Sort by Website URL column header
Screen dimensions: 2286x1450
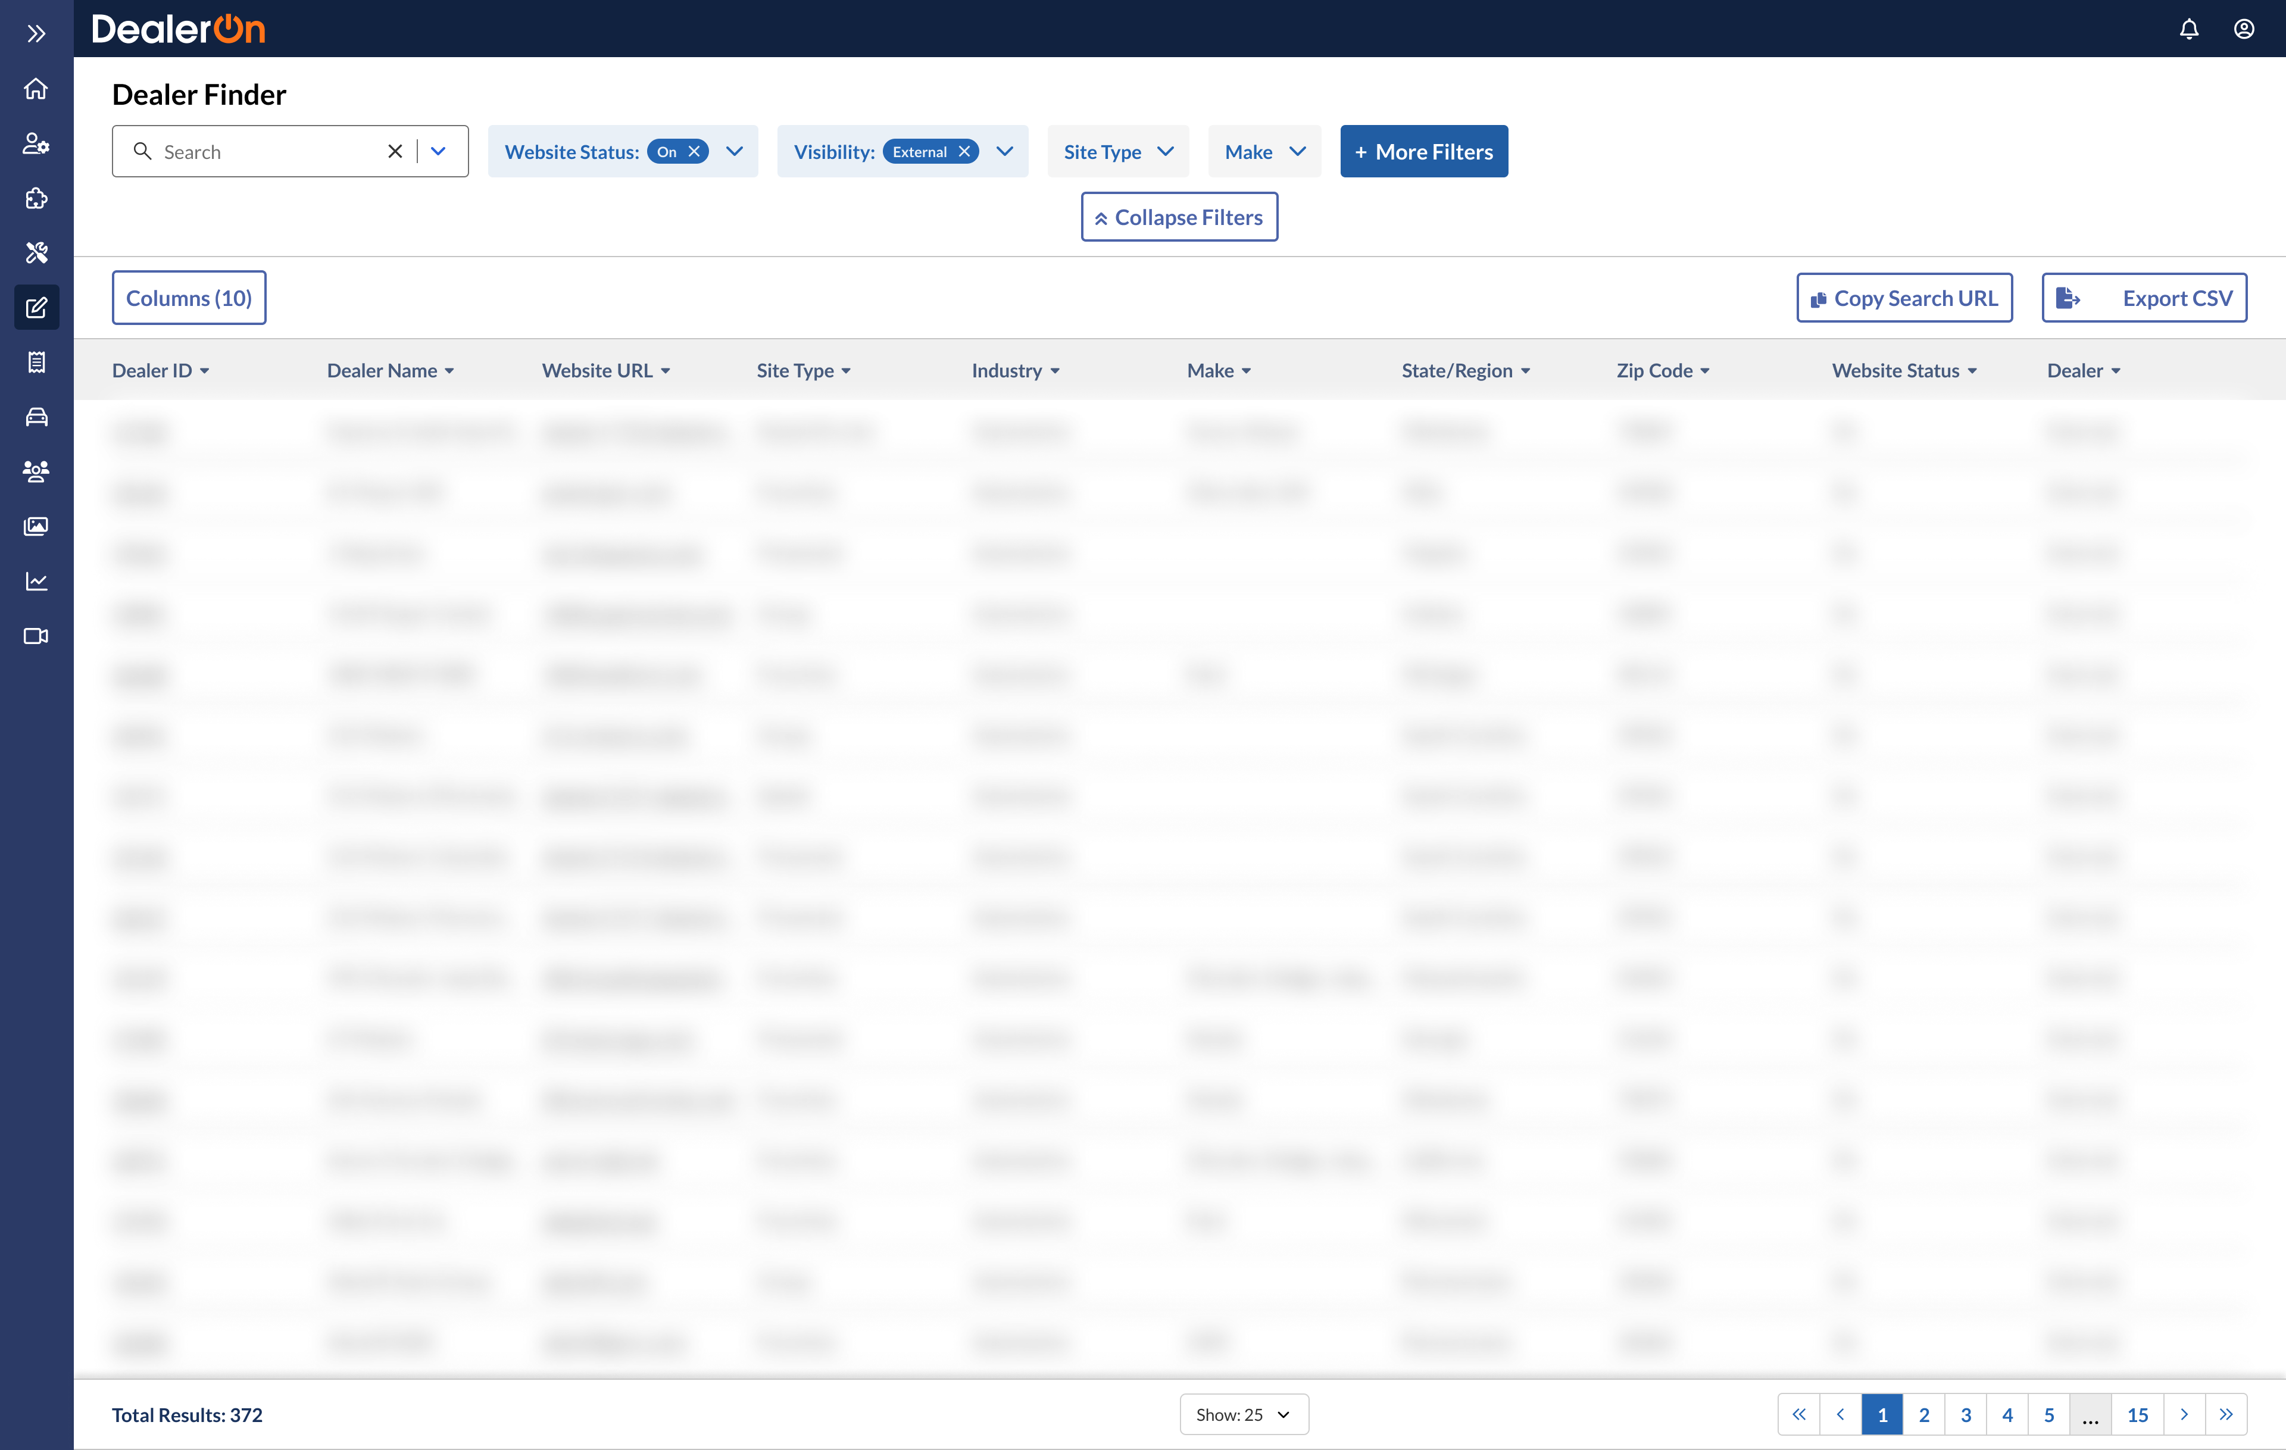click(605, 370)
